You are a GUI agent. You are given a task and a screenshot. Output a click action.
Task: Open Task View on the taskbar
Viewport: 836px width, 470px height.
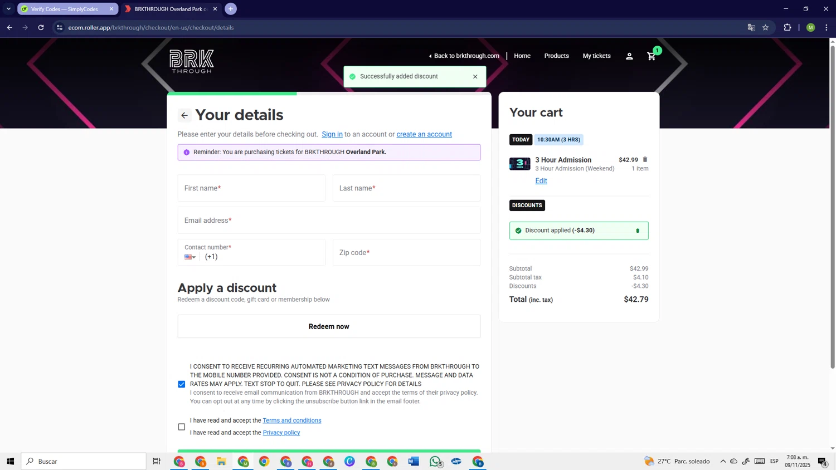pyautogui.click(x=157, y=461)
